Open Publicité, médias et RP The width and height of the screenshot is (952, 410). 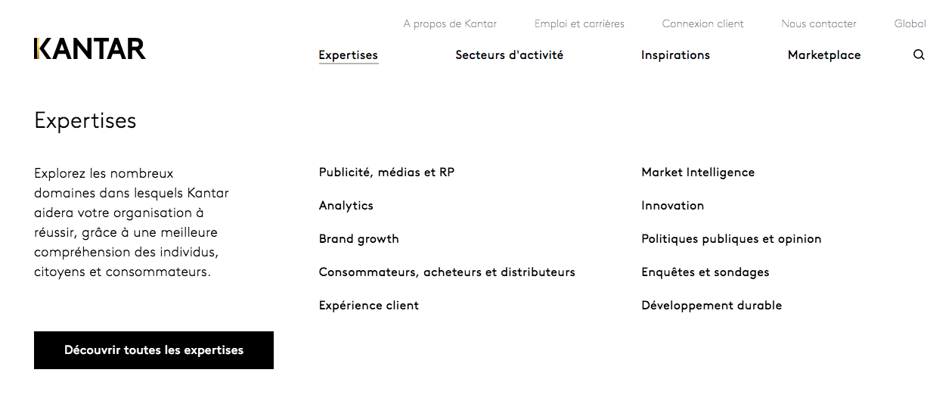(x=386, y=172)
